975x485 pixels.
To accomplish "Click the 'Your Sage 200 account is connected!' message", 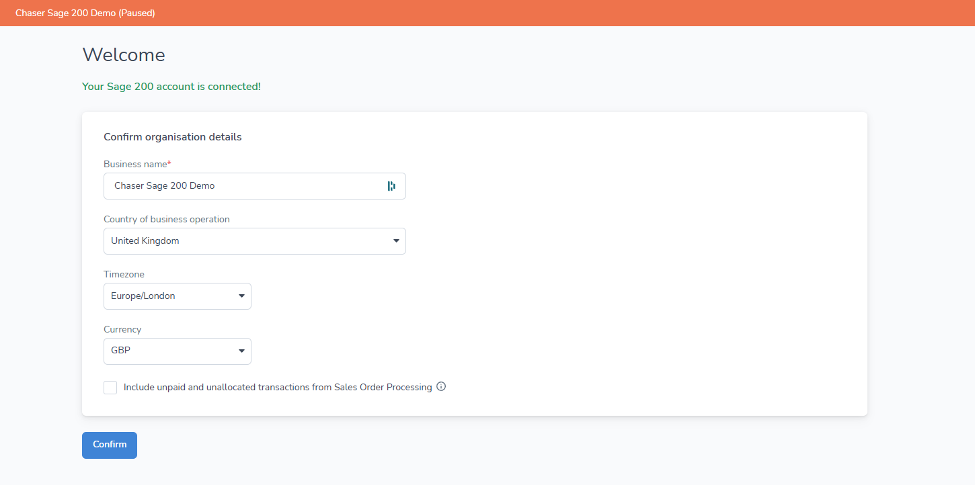I will coord(171,87).
